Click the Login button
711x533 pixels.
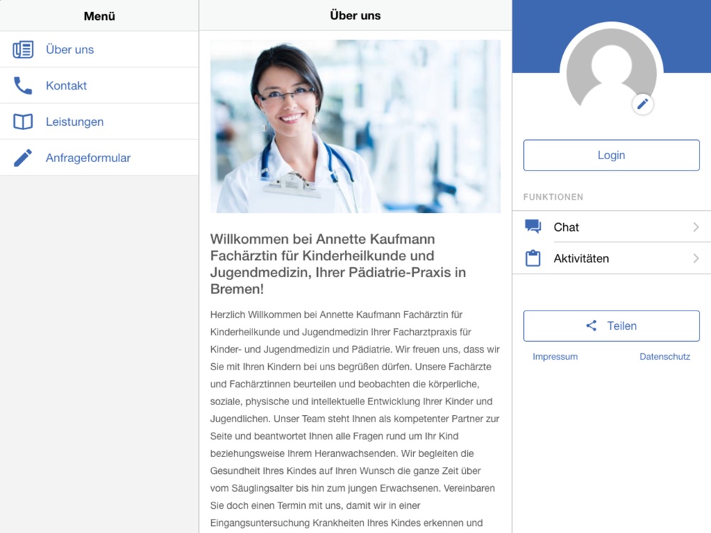click(611, 155)
